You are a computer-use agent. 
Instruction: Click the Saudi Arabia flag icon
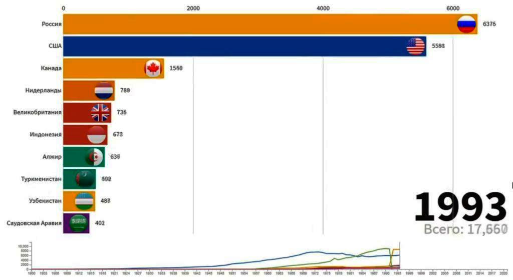click(79, 223)
